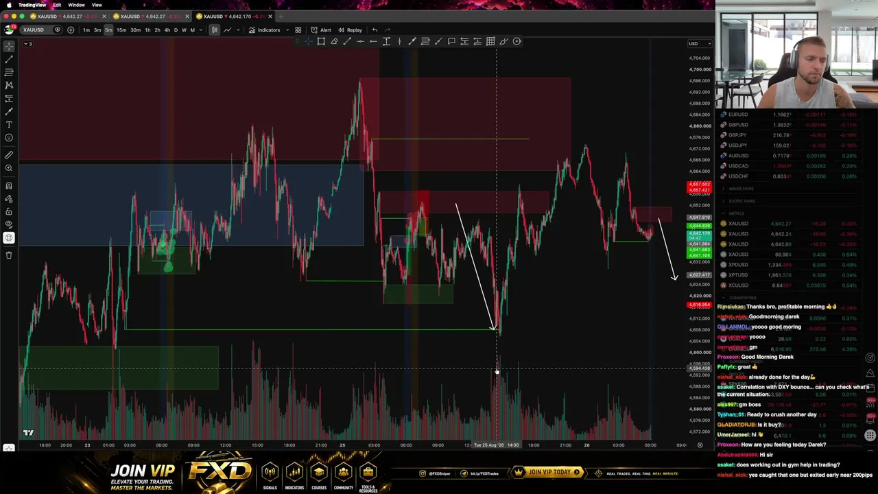Switch to 15m timeframe

pyautogui.click(x=121, y=30)
